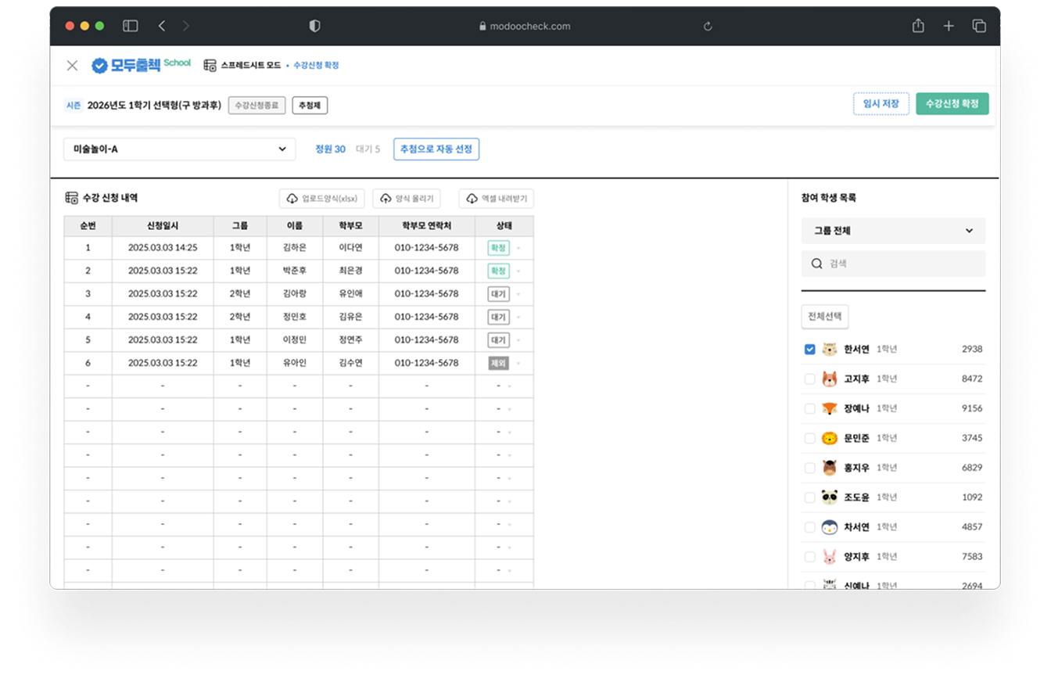Click the 추첨으로 자동 선정 button

click(x=436, y=149)
